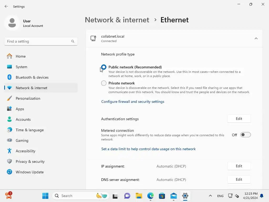269x202 pixels.
Task: Open Home in the settings sidebar
Action: (41, 56)
